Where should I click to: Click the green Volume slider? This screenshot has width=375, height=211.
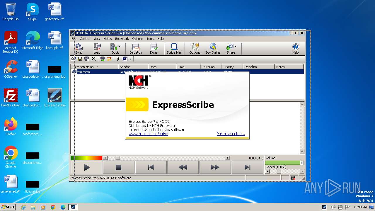pyautogui.click(x=284, y=163)
